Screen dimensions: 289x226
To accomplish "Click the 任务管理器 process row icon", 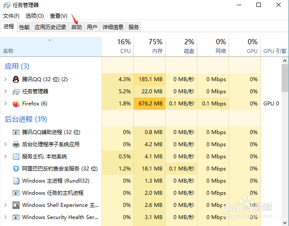I will [x=16, y=92].
